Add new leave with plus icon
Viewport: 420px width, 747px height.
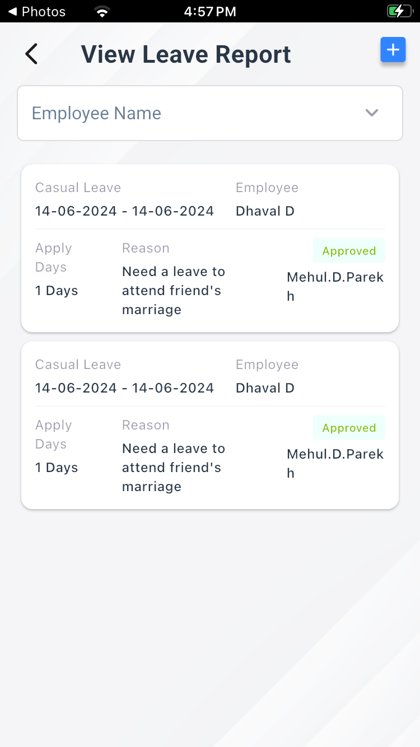[393, 50]
